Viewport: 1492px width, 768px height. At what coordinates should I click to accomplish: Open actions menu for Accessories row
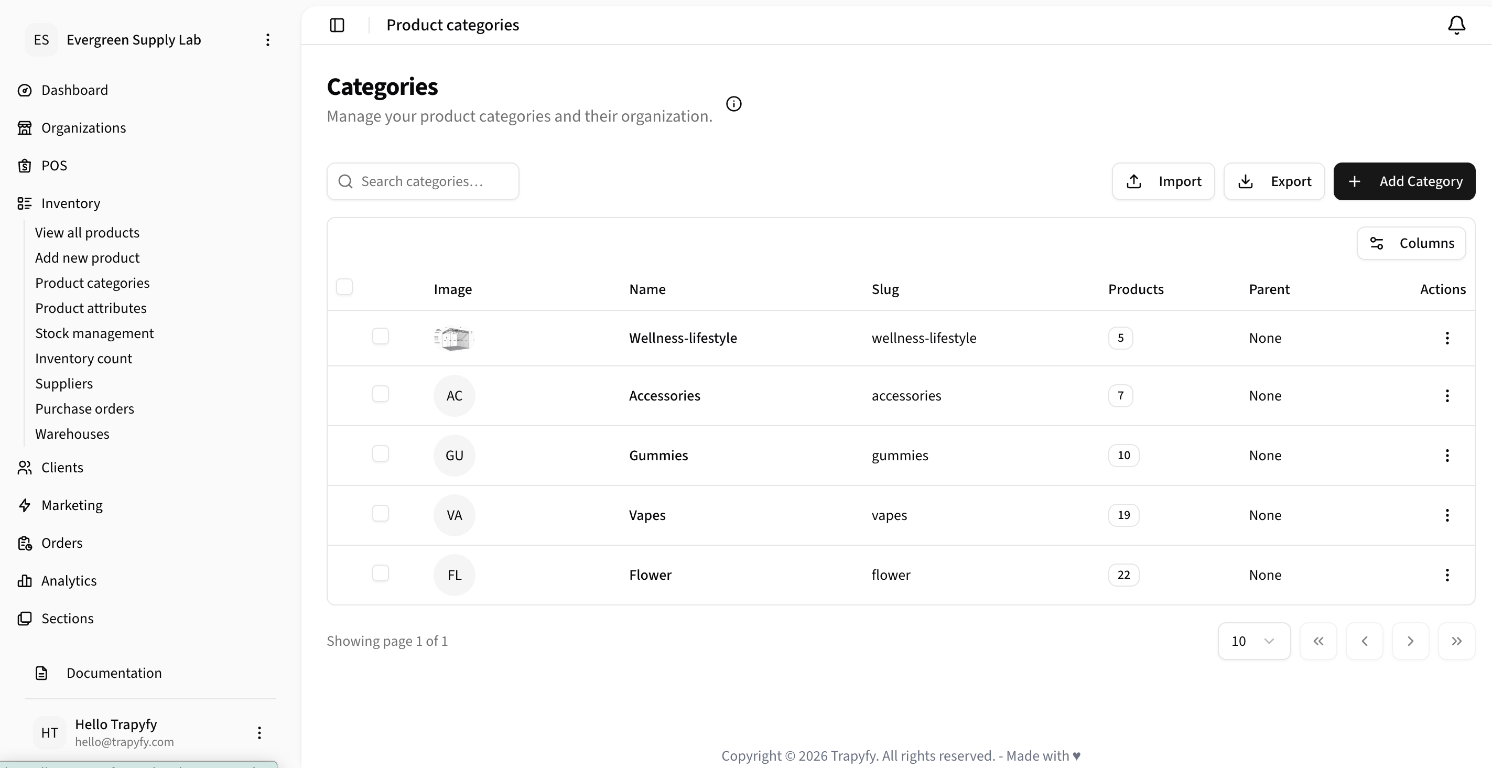[x=1447, y=396]
